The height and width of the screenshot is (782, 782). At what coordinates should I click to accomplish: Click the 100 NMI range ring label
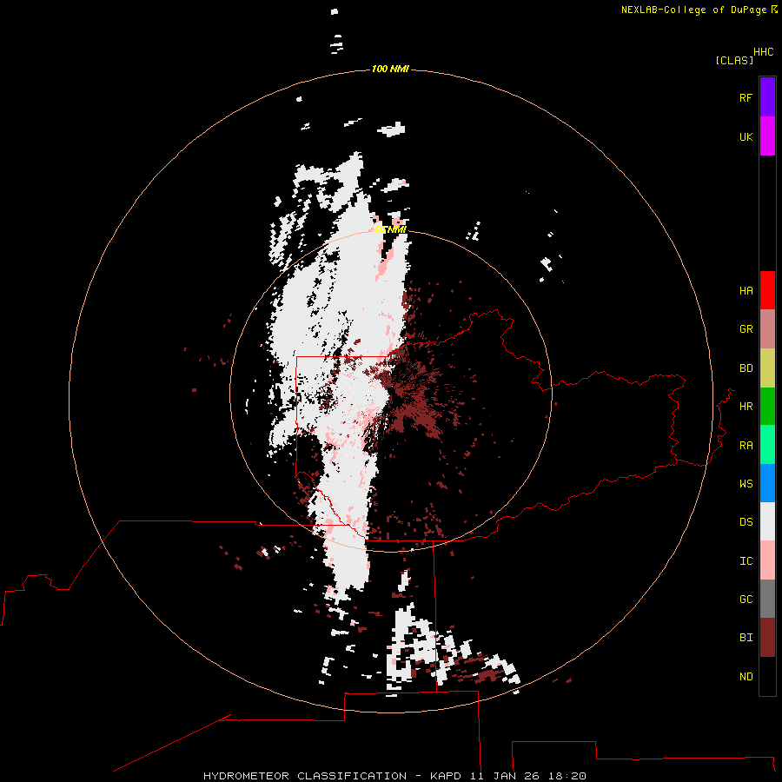[390, 69]
